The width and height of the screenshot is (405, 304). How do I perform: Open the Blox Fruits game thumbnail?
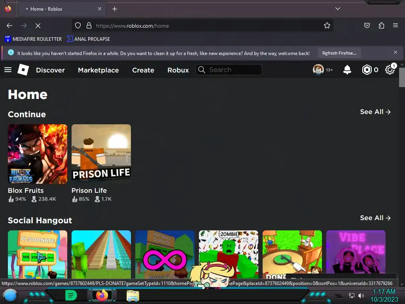(x=38, y=154)
